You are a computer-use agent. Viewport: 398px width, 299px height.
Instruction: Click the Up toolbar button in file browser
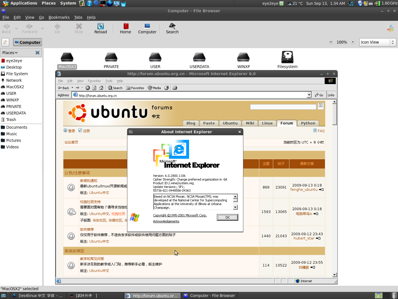pyautogui.click(x=57, y=28)
